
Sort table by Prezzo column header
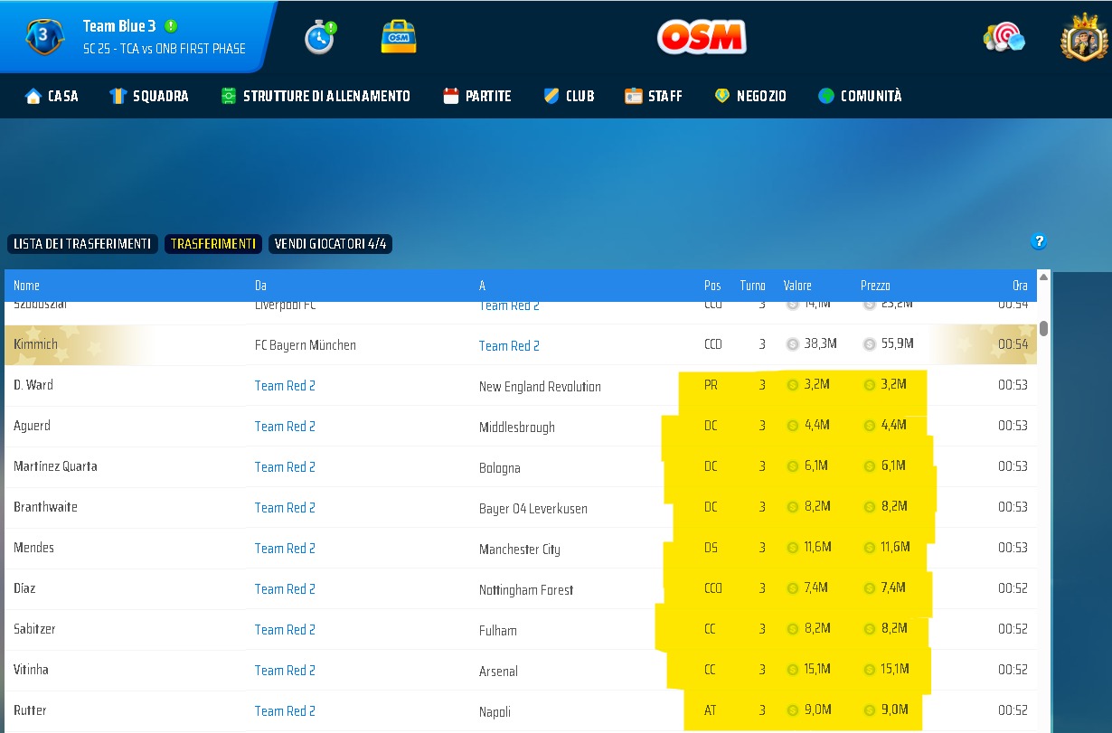pos(875,286)
